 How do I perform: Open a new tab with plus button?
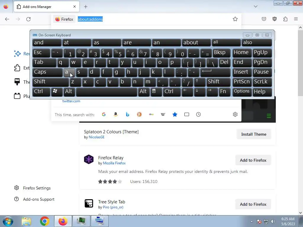(x=86, y=7)
